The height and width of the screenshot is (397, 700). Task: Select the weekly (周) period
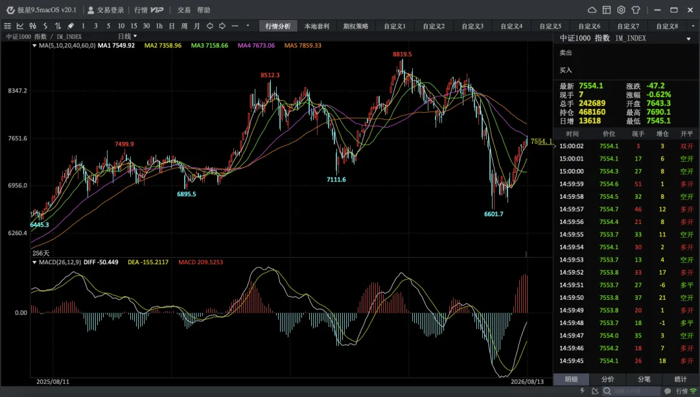tap(184, 26)
